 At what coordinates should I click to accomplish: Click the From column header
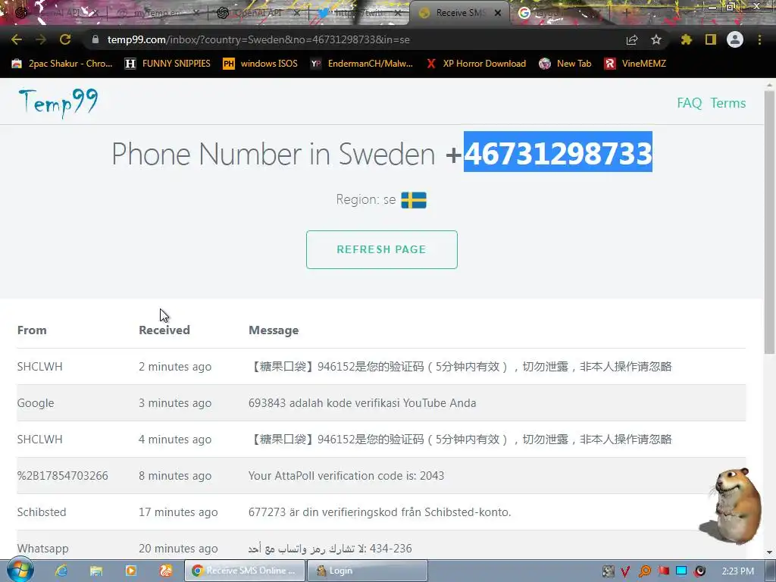tap(32, 330)
